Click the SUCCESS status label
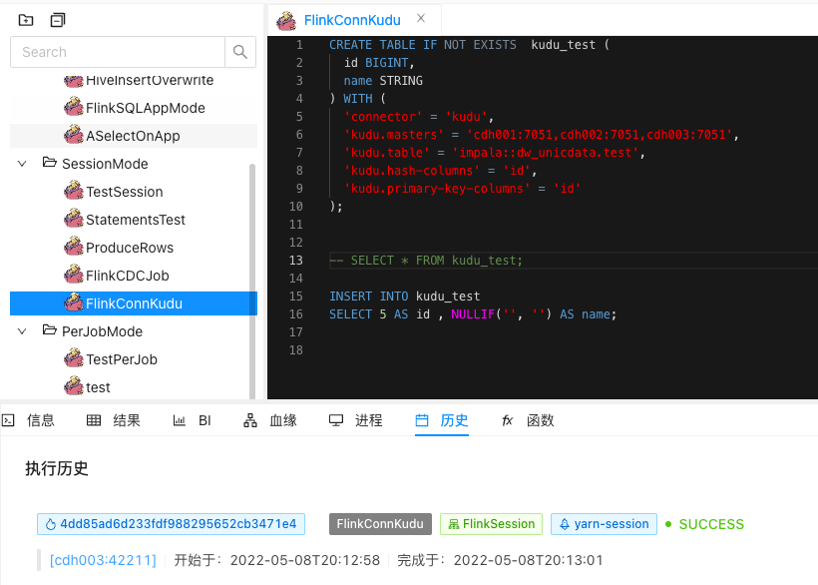 pyautogui.click(x=711, y=524)
